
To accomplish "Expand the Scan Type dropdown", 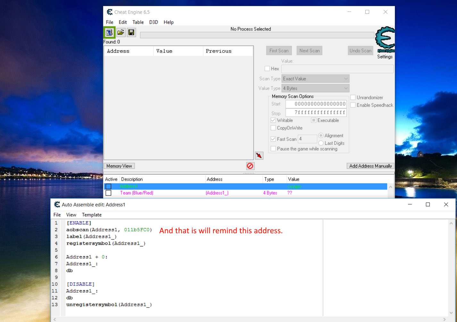I will pos(315,79).
